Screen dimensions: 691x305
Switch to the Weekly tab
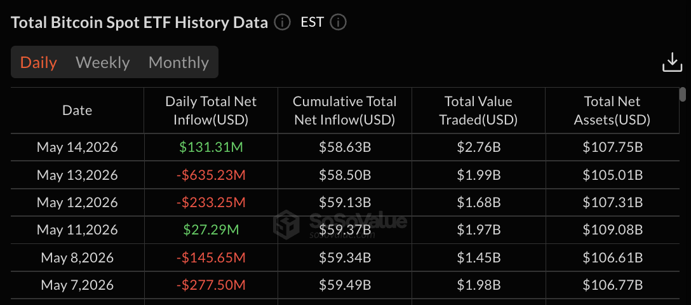[x=103, y=62]
